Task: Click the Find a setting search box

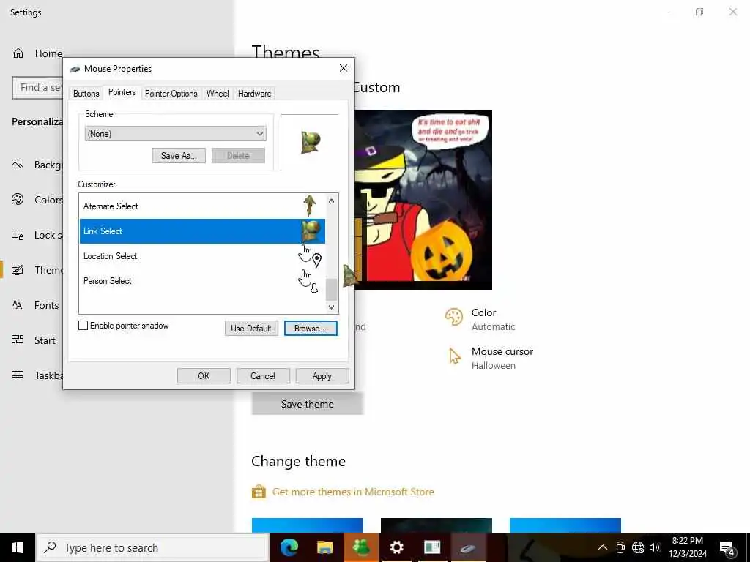Action: click(38, 88)
